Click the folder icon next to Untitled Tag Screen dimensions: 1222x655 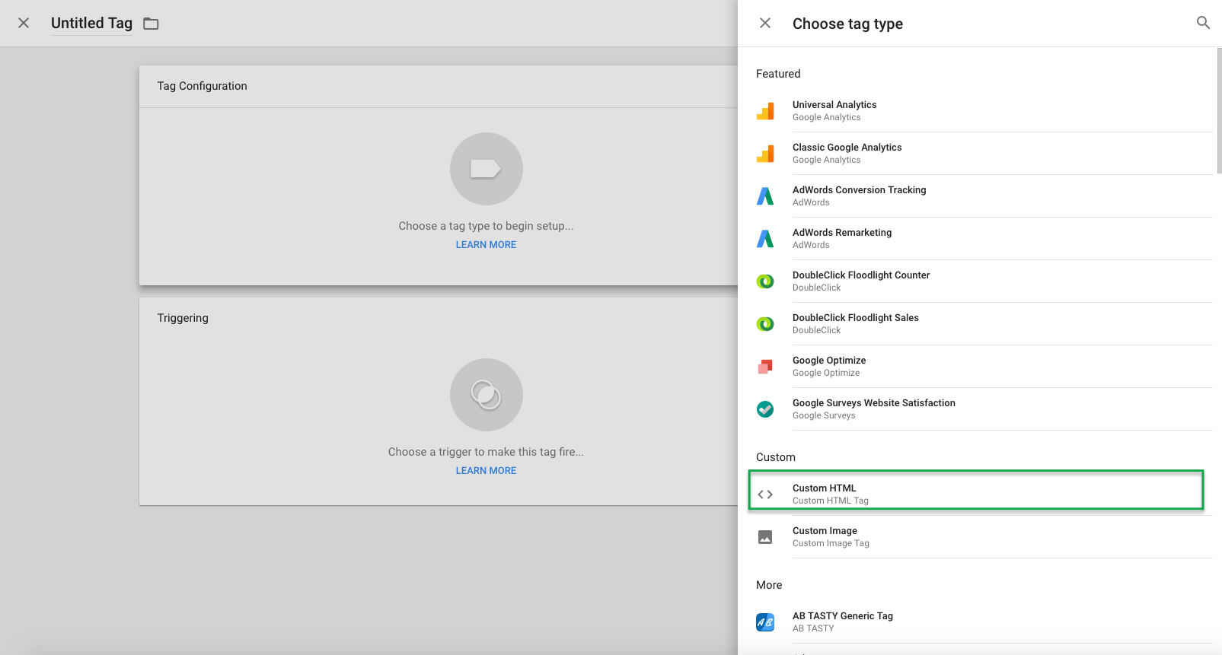[151, 24]
